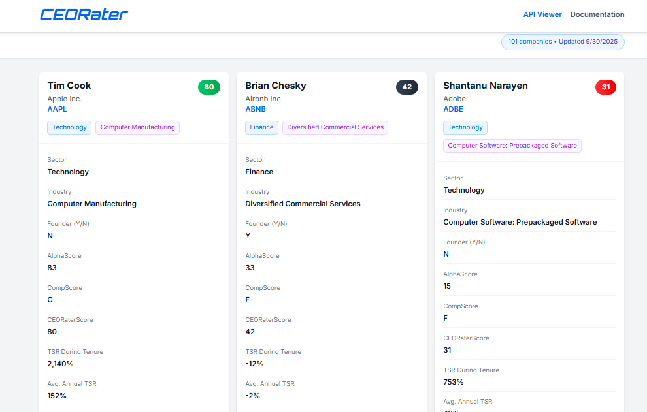This screenshot has height=412, width=647.
Task: Click the 101 companies updated badge
Action: click(x=563, y=42)
